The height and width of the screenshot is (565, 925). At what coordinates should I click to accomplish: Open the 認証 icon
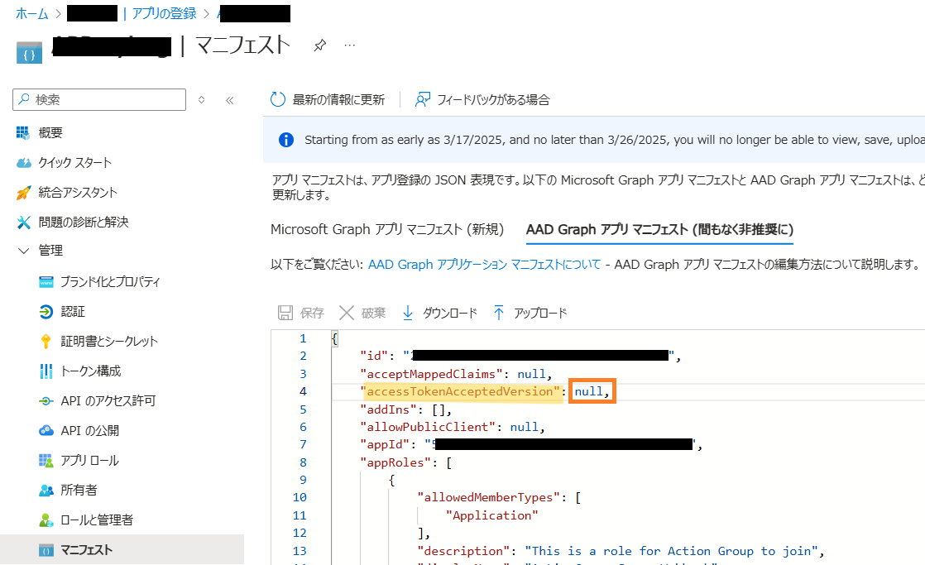[46, 311]
